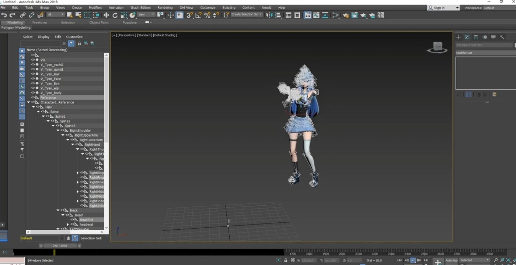This screenshot has width=516, height=265.
Task: Activate Select and Rotate tool
Action: (x=115, y=15)
